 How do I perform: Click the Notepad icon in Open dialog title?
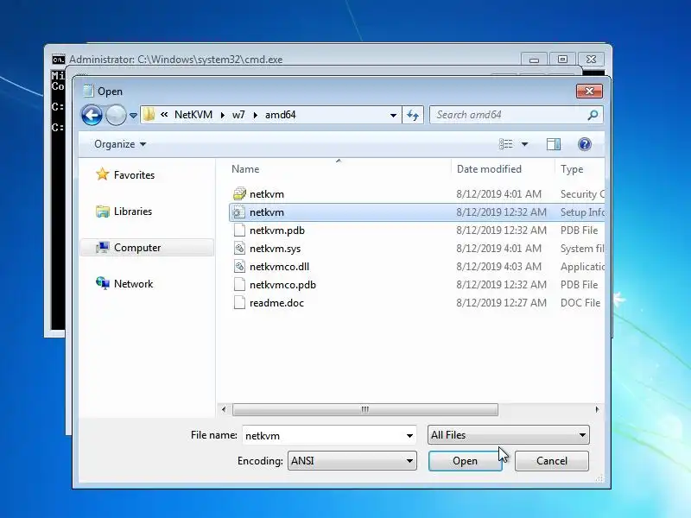[88, 91]
